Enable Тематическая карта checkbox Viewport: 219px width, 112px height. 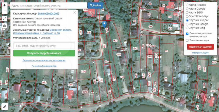(187, 40)
